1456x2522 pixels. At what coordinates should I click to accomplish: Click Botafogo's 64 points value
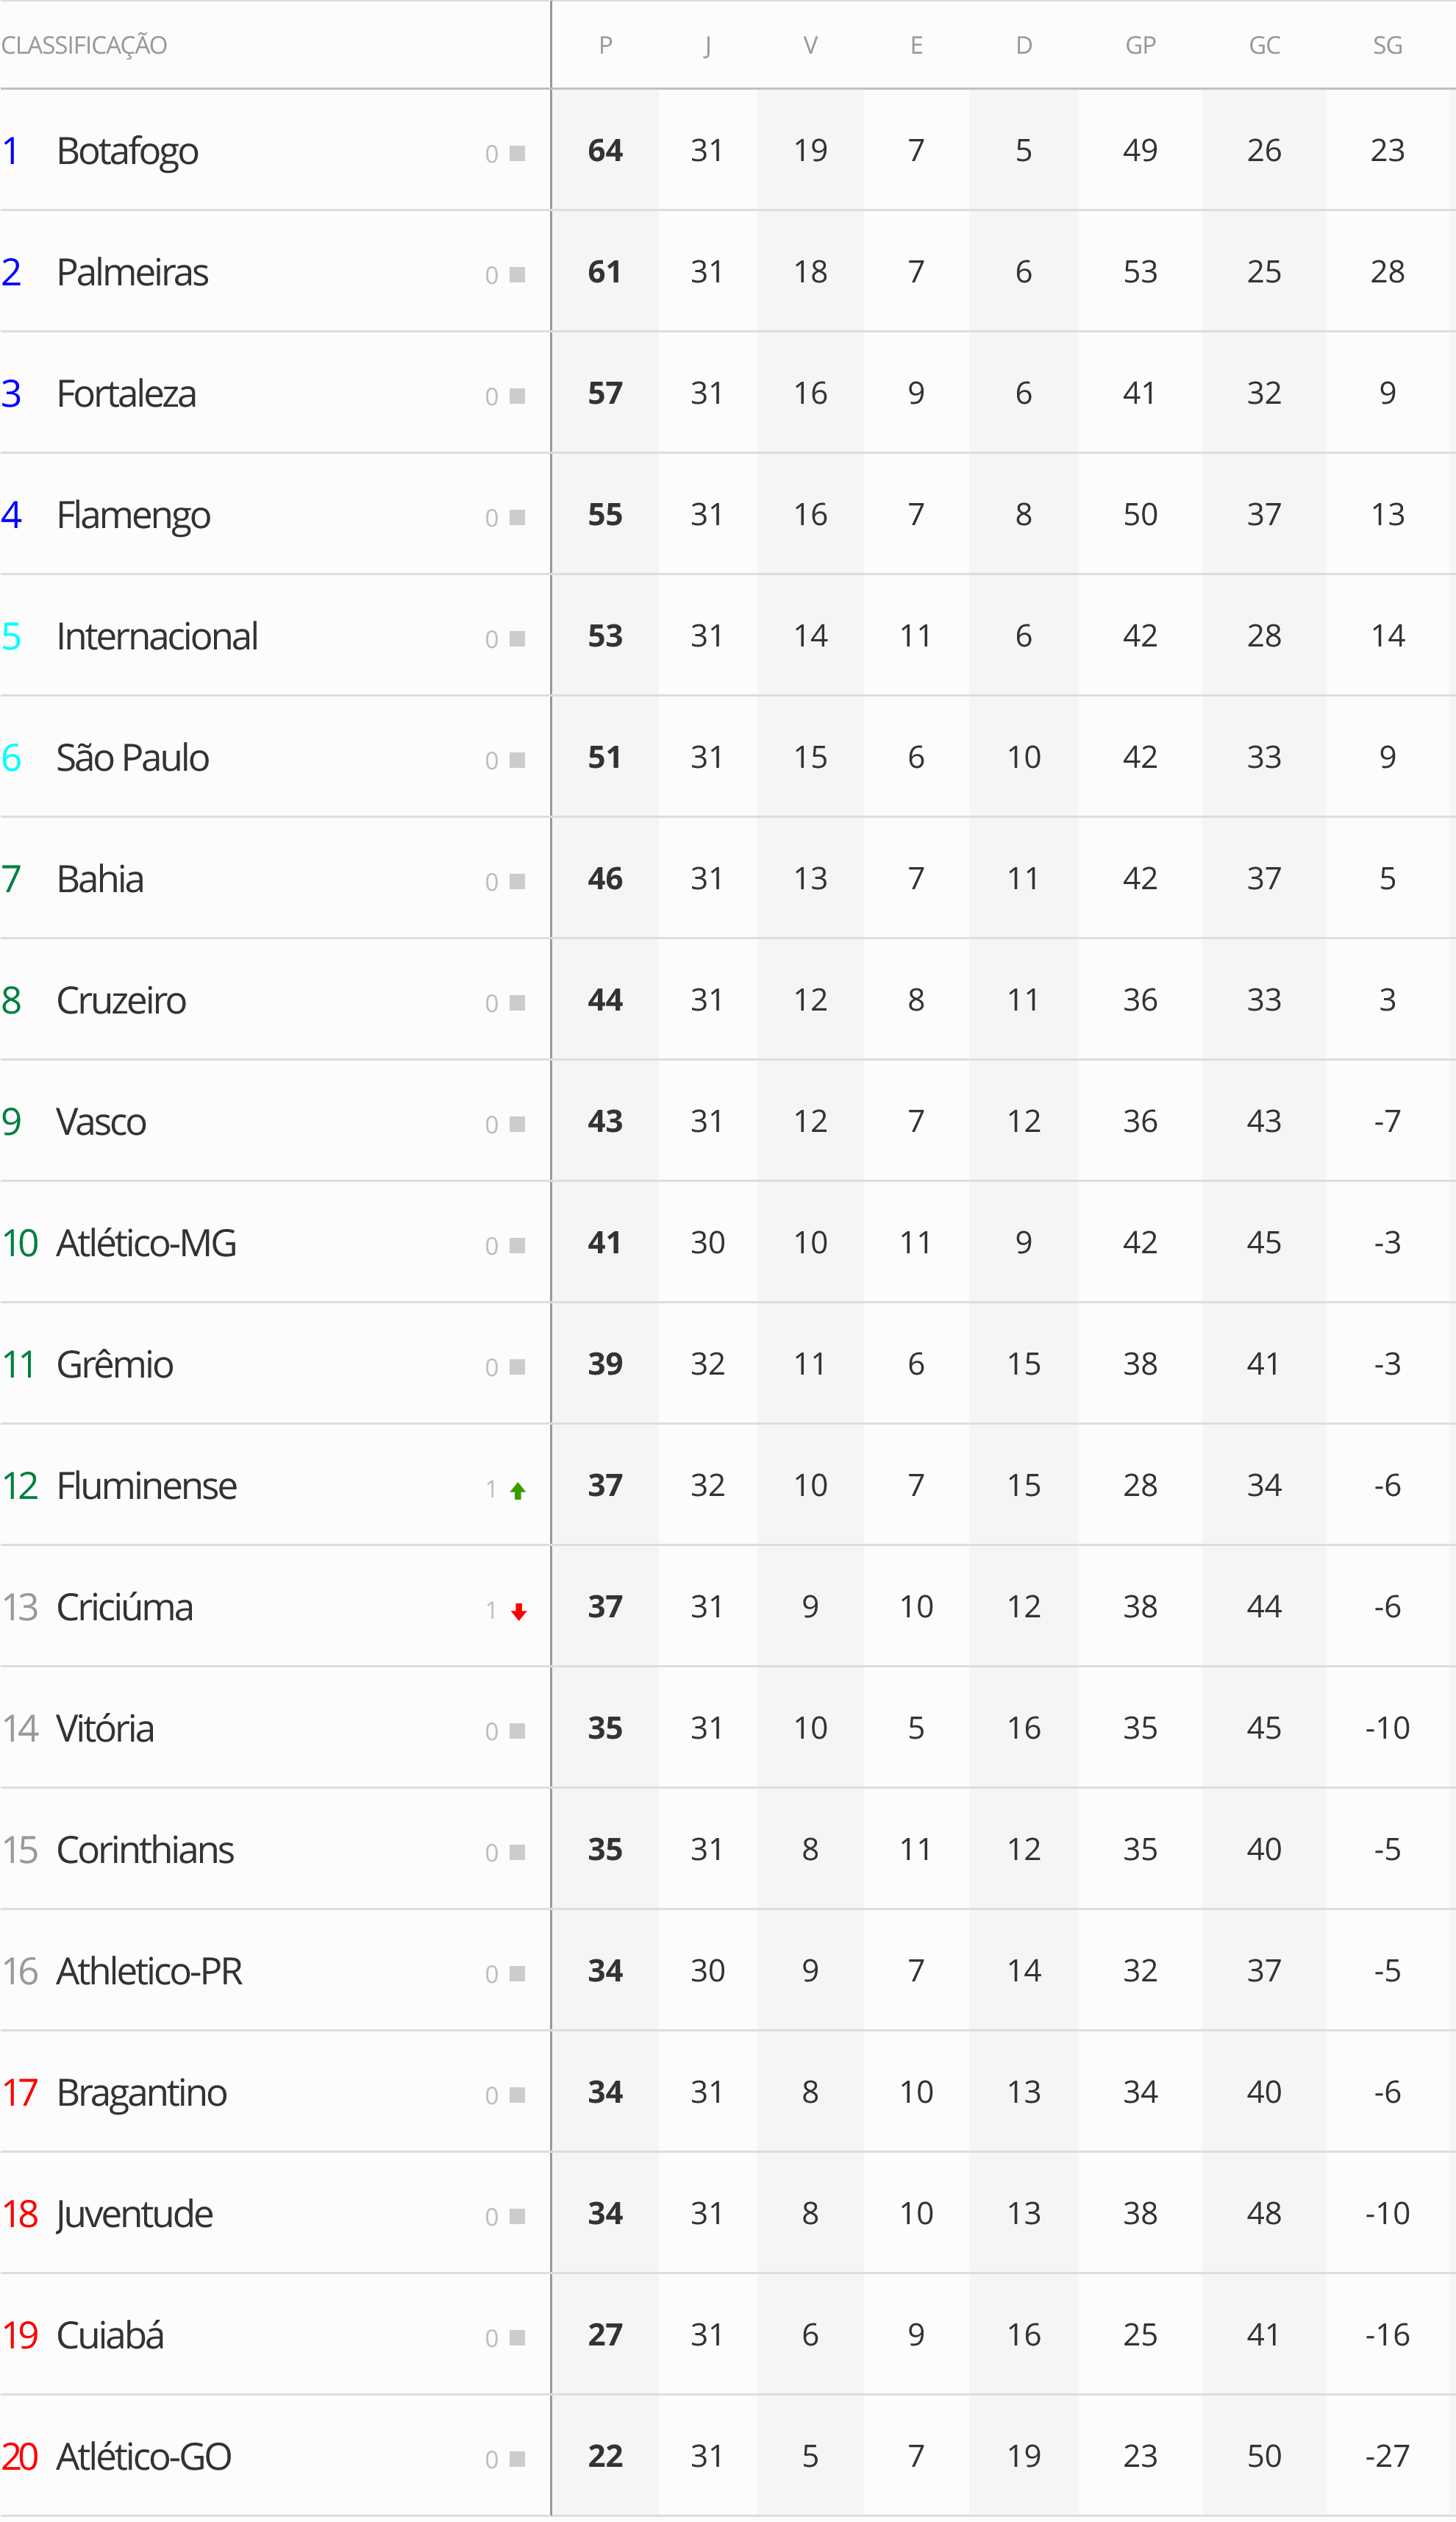605,150
